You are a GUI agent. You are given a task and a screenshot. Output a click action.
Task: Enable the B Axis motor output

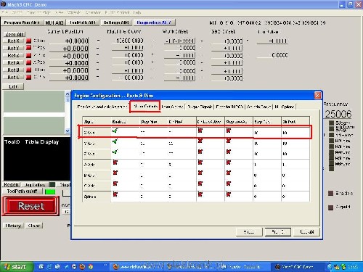[115, 173]
